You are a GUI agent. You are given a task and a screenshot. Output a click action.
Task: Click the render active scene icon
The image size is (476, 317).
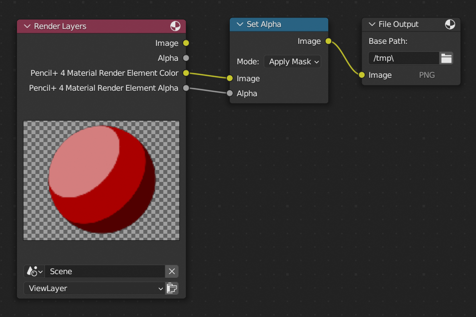click(x=172, y=288)
